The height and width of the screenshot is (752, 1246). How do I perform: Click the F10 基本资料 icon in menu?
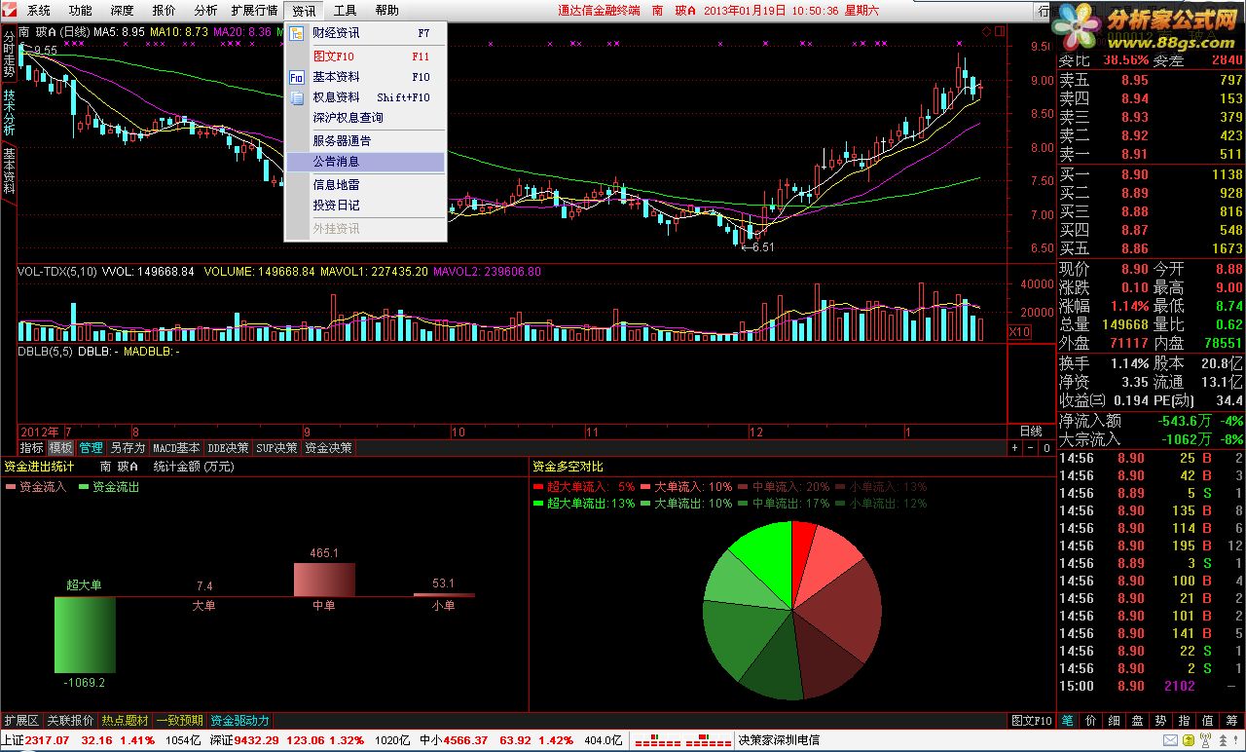point(297,77)
